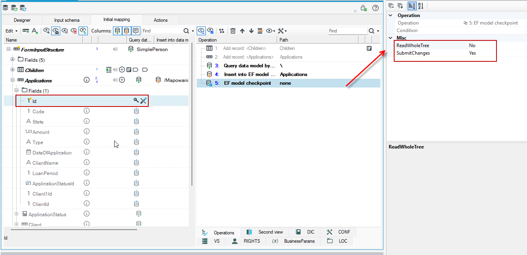527x255 pixels.
Task: Move operation up with arrow icon
Action: coord(242,31)
